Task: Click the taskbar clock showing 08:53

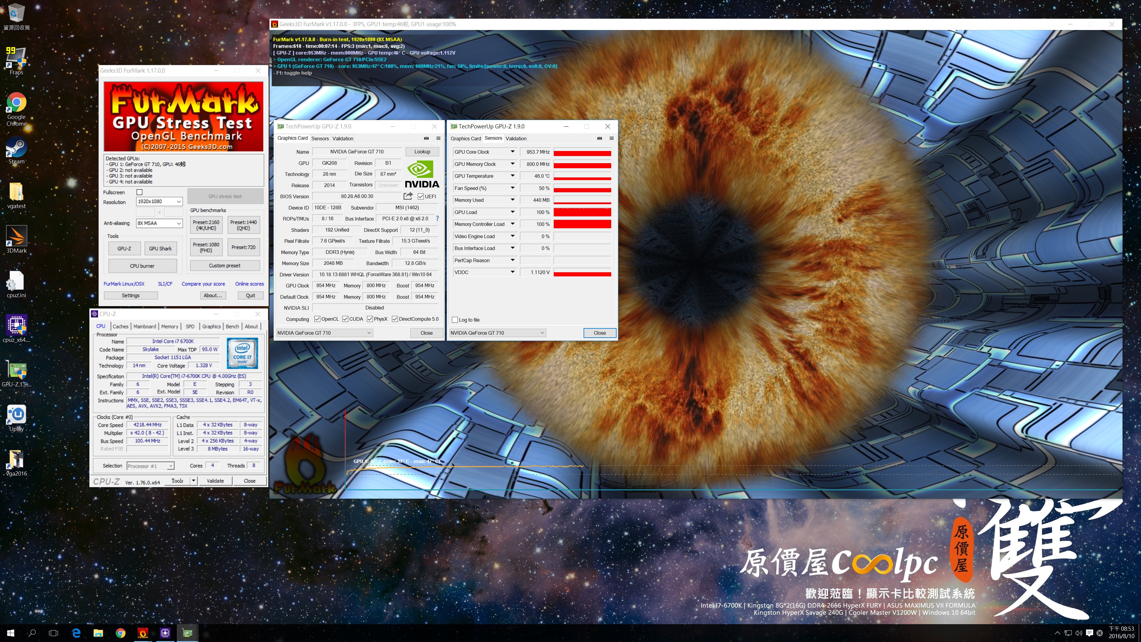Action: tap(1121, 633)
